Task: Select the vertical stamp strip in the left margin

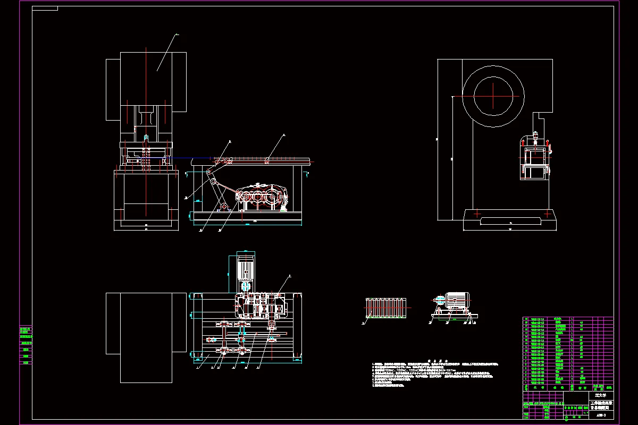Action: pyautogui.click(x=26, y=345)
